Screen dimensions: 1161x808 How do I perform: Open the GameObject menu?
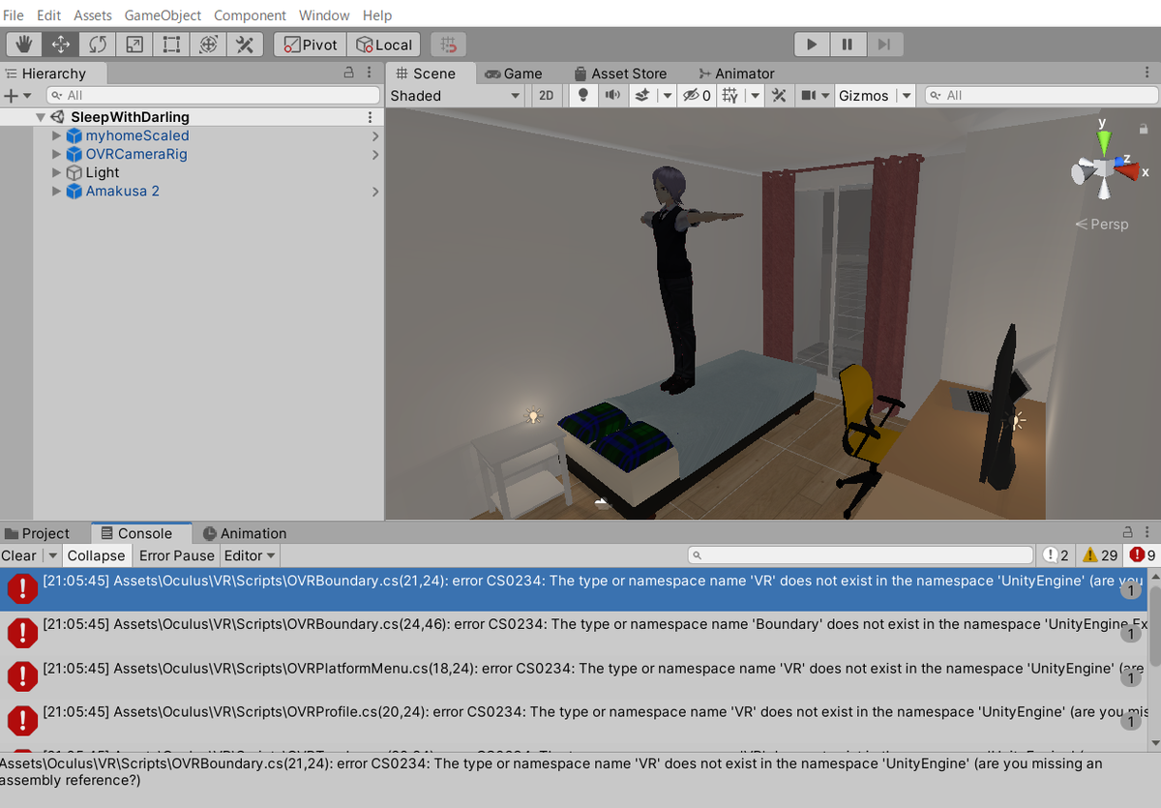click(163, 15)
